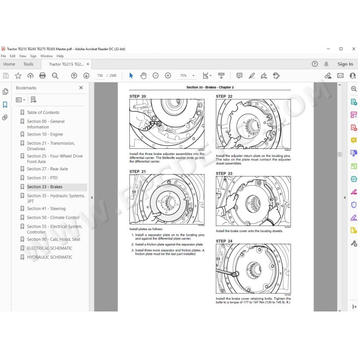
Task: Open the stamp tool in the toolbar
Action: coord(276,76)
